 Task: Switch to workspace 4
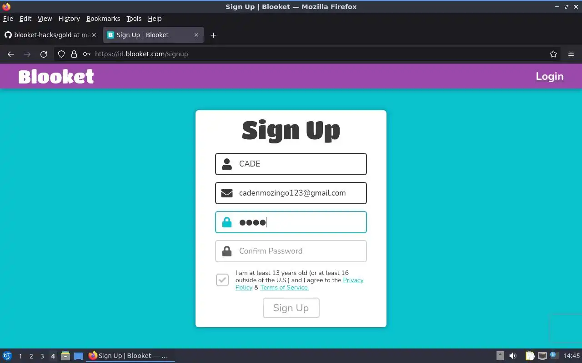[x=53, y=356]
